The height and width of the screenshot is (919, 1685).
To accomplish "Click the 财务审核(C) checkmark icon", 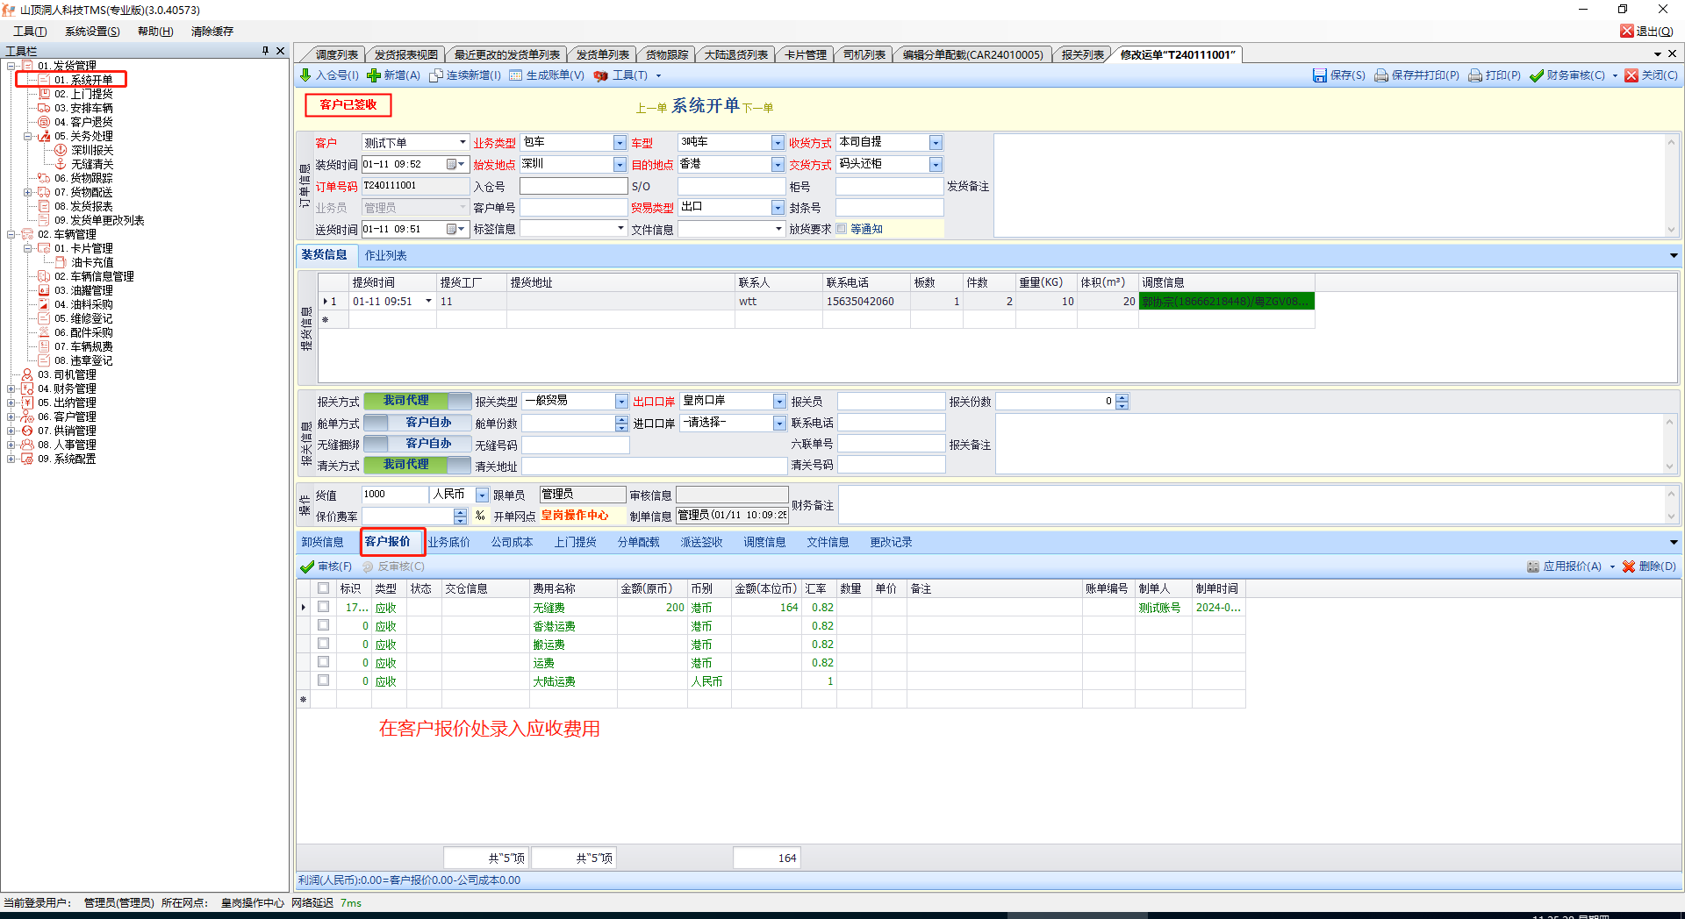I will pyautogui.click(x=1536, y=75).
